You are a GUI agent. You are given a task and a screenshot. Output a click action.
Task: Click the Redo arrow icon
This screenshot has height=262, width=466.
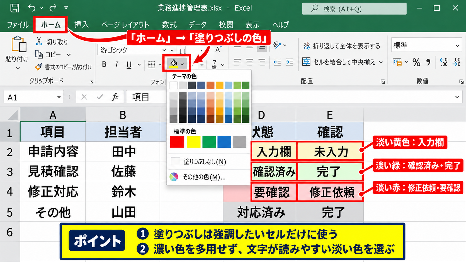[x=53, y=8]
